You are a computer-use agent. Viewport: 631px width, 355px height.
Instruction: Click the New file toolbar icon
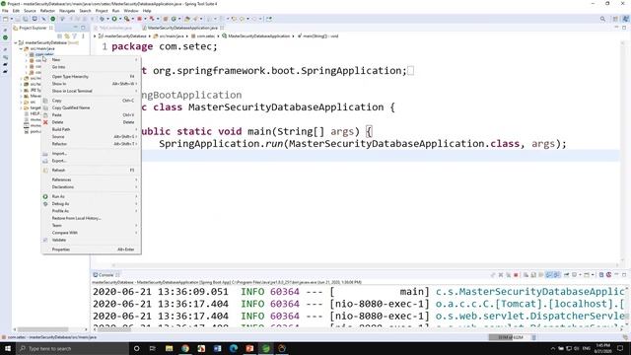(5, 19)
